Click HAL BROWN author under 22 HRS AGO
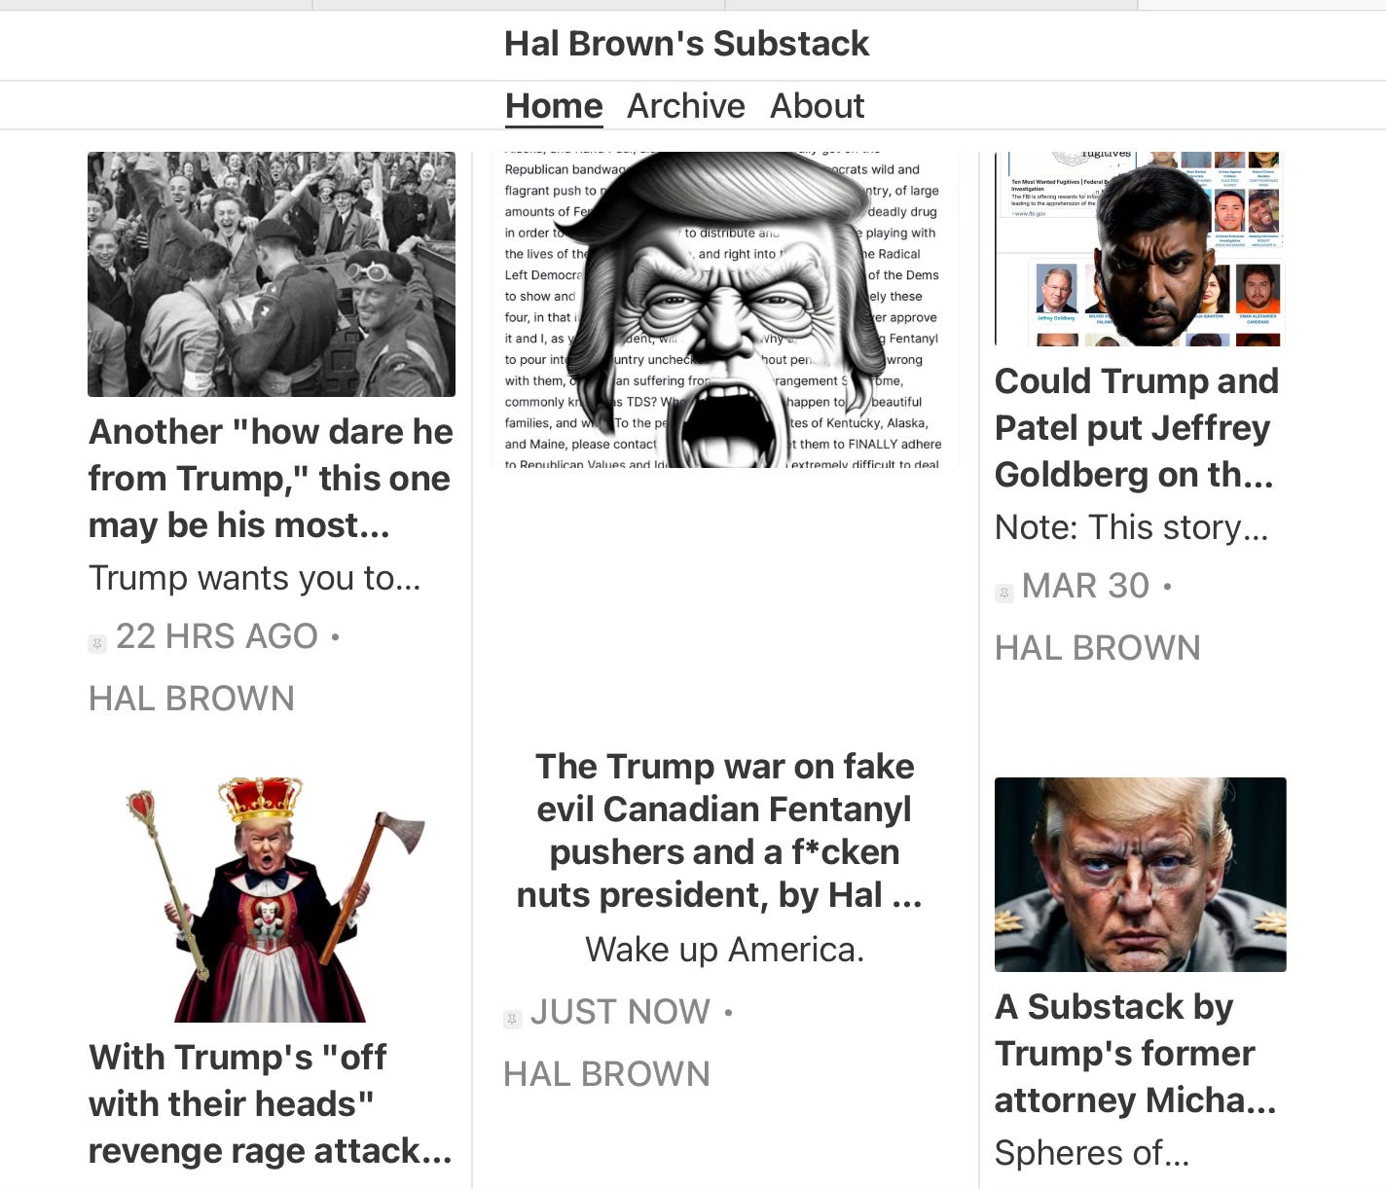This screenshot has width=1386, height=1189. coord(191,699)
